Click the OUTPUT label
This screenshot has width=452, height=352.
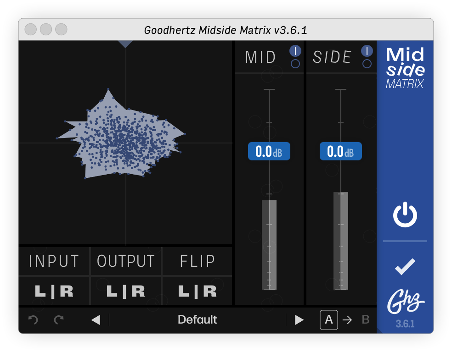pos(126,261)
